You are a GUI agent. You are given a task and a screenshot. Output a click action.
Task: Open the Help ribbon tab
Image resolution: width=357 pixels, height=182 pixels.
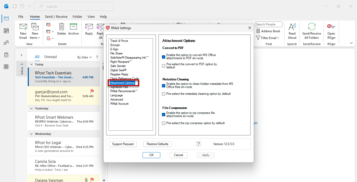[x=103, y=16]
